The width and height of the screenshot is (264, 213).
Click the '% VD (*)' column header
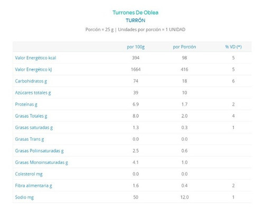click(233, 47)
